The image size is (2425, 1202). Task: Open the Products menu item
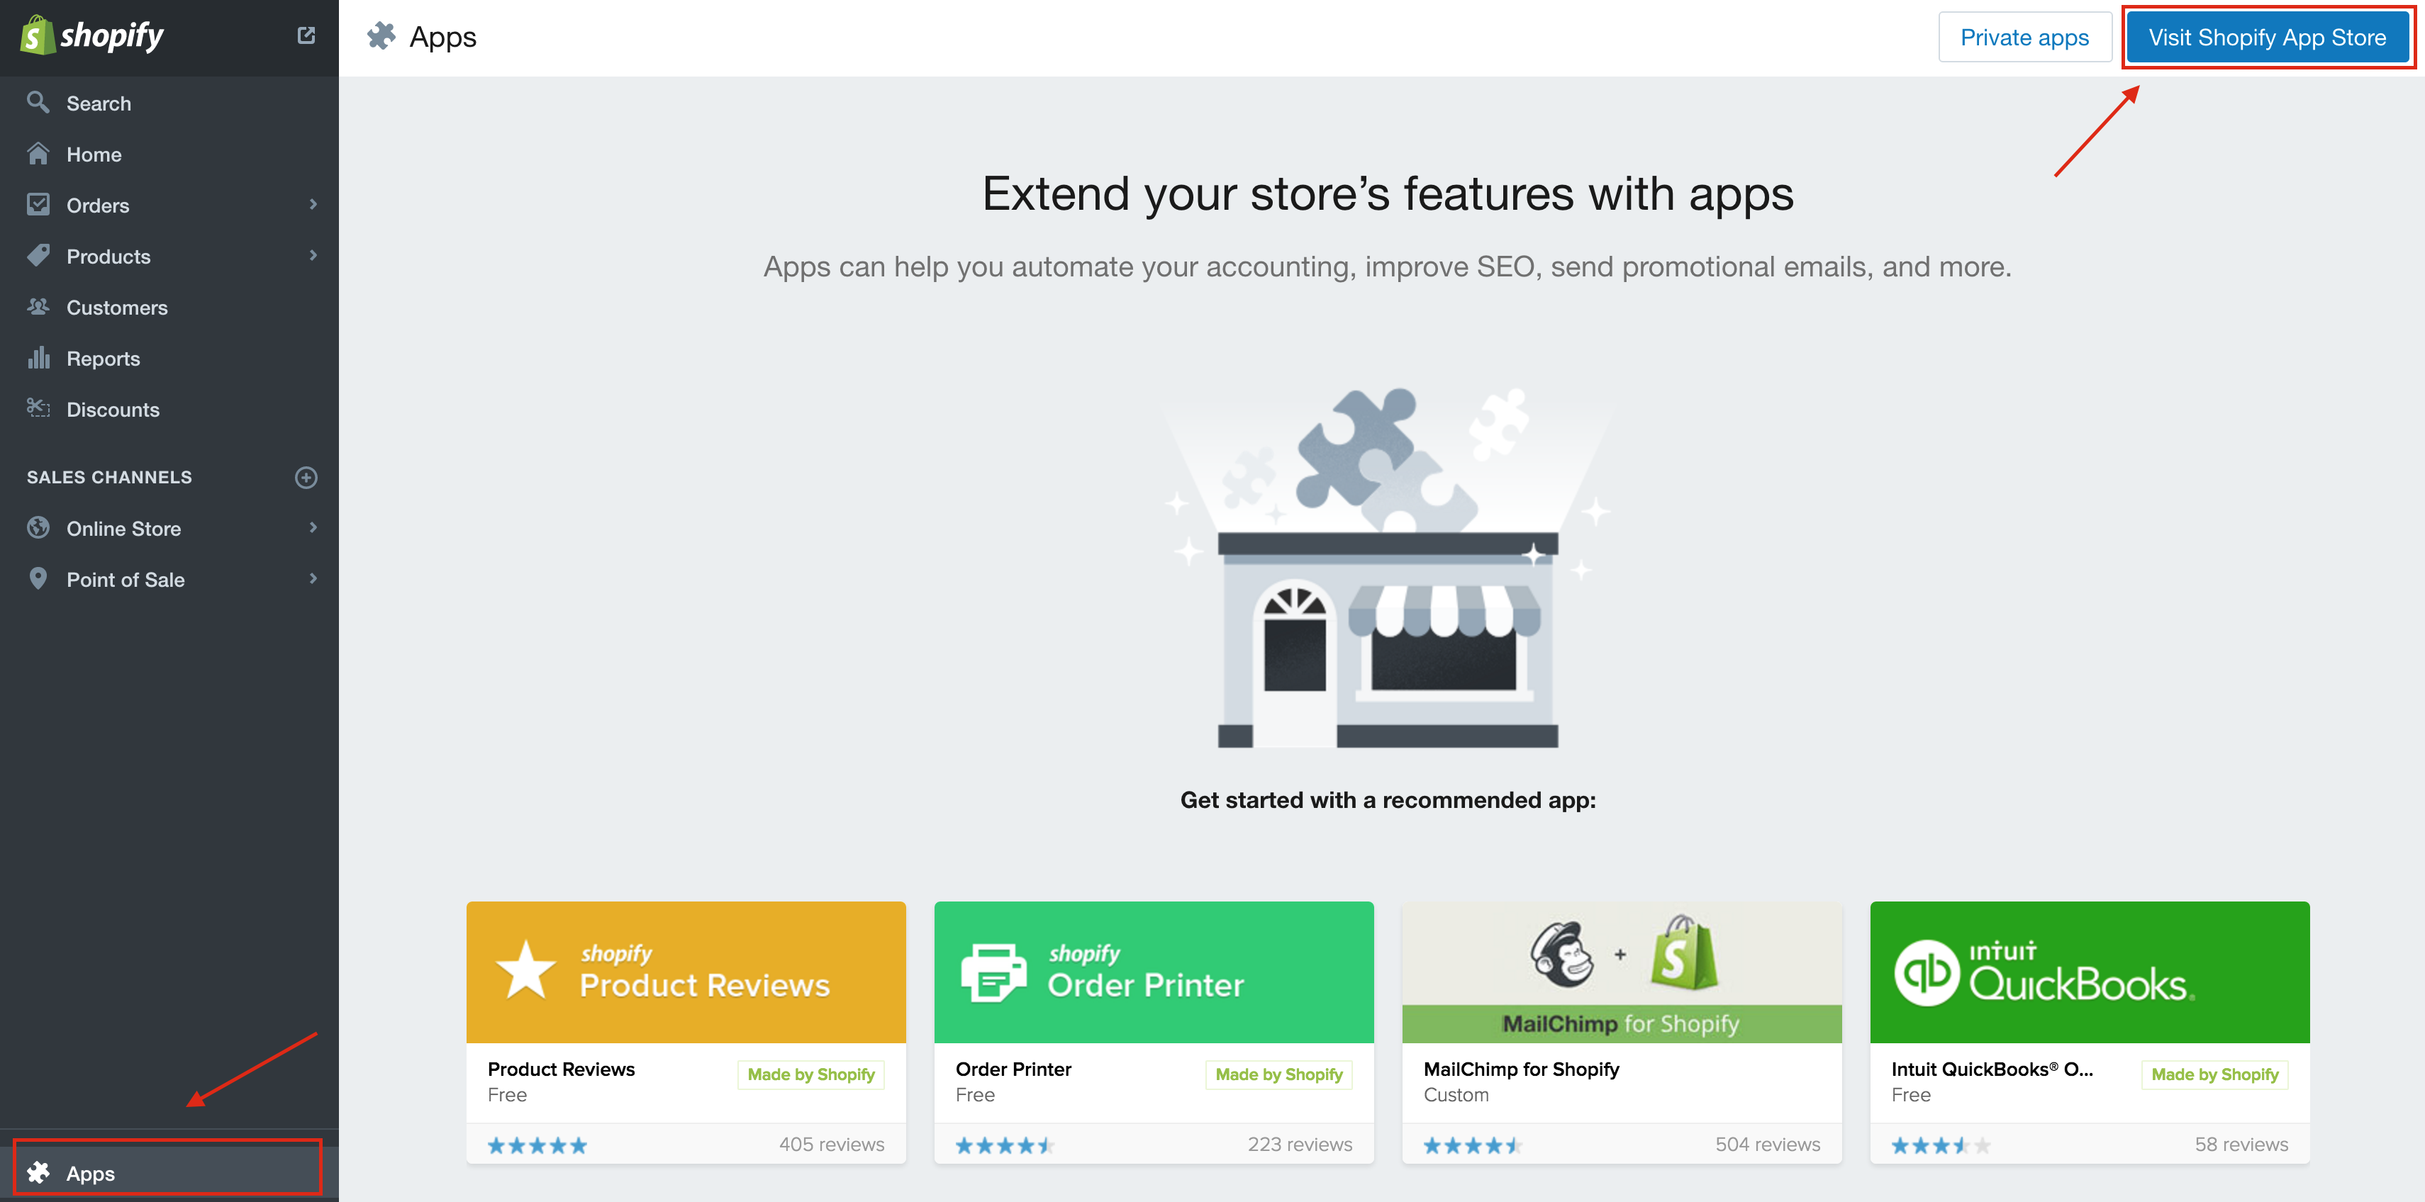(x=169, y=256)
